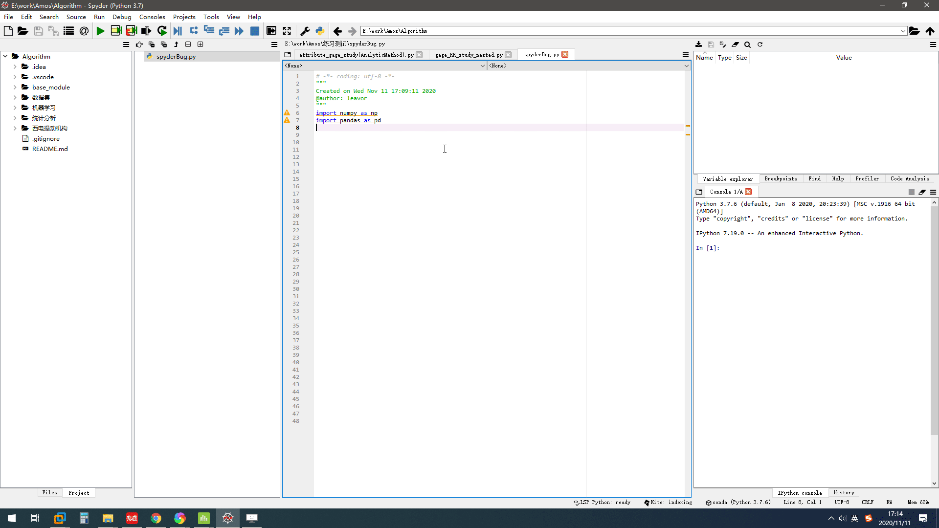Image resolution: width=939 pixels, height=528 pixels.
Task: Launch Google Chrome from the taskbar
Action: pyautogui.click(x=156, y=518)
